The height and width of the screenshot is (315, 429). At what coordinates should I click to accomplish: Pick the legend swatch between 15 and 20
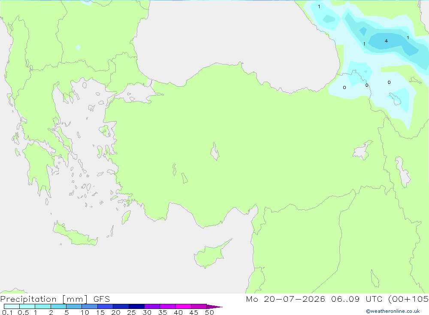pos(106,306)
